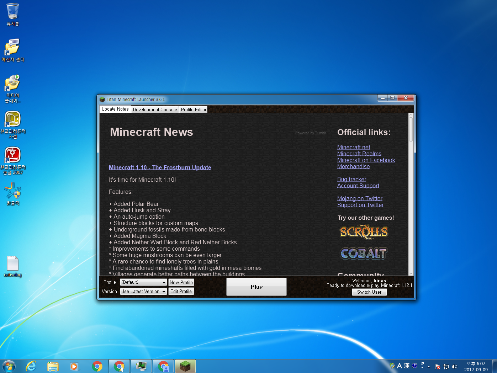The height and width of the screenshot is (373, 497).
Task: Open Windows Media Player from the taskbar
Action: [x=74, y=366]
